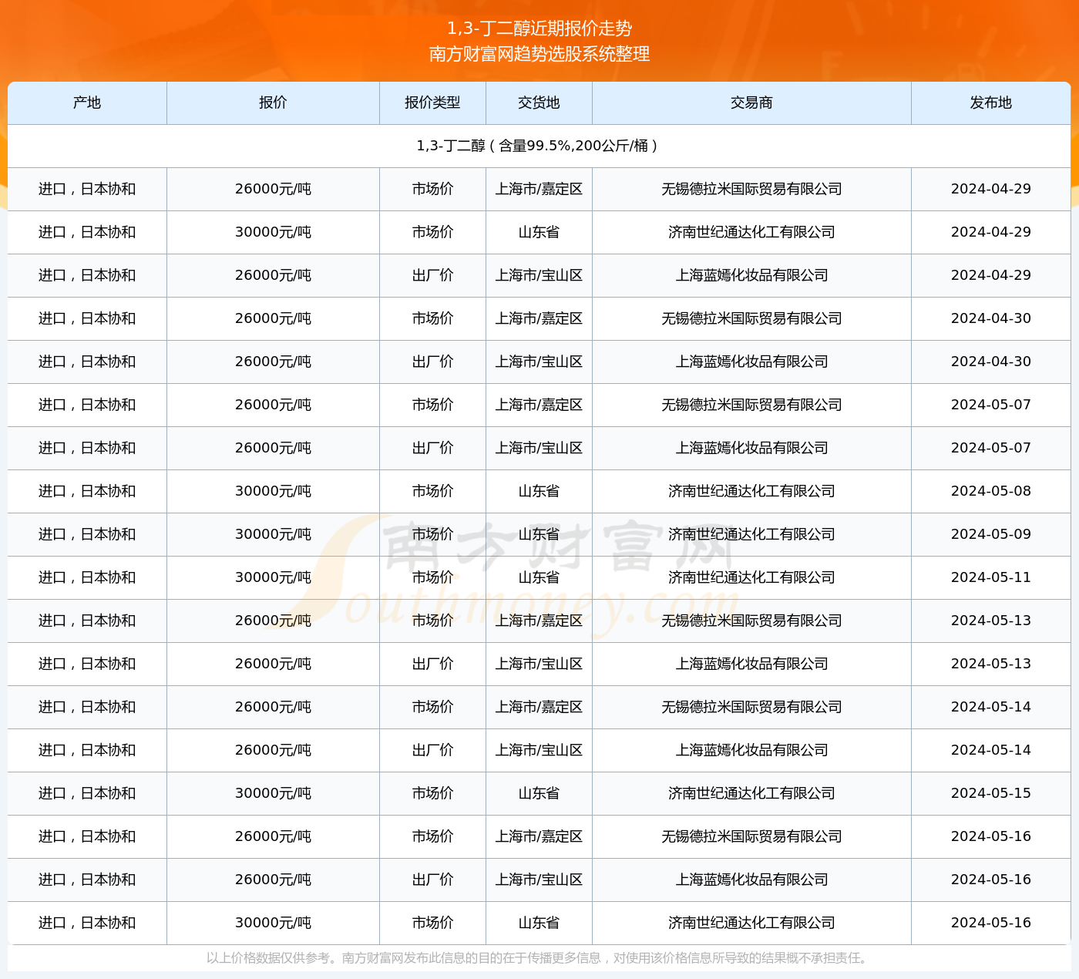Click the date cell 2024-05-15
The image size is (1079, 979).
pyautogui.click(x=991, y=793)
